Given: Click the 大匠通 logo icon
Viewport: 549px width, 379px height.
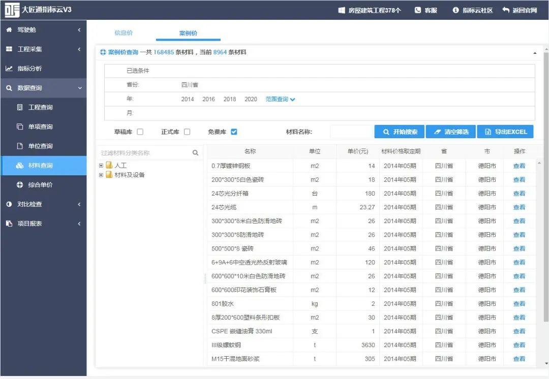Looking at the screenshot, I should 12,10.
